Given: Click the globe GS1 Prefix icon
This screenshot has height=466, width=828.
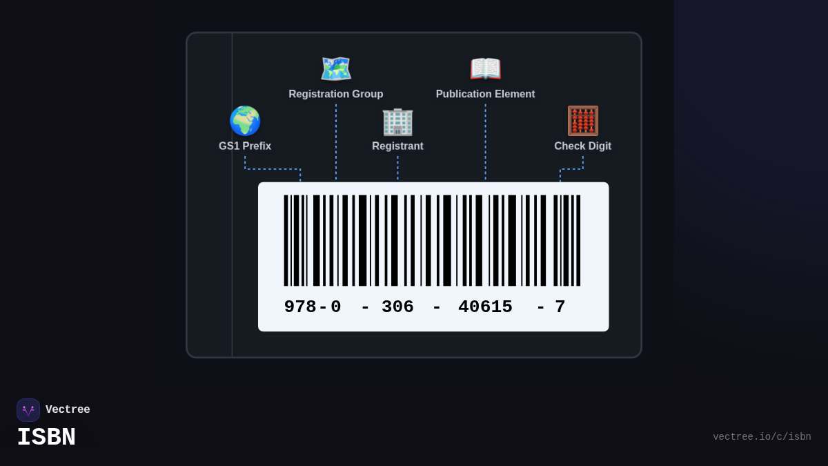Looking at the screenshot, I should coord(245,120).
